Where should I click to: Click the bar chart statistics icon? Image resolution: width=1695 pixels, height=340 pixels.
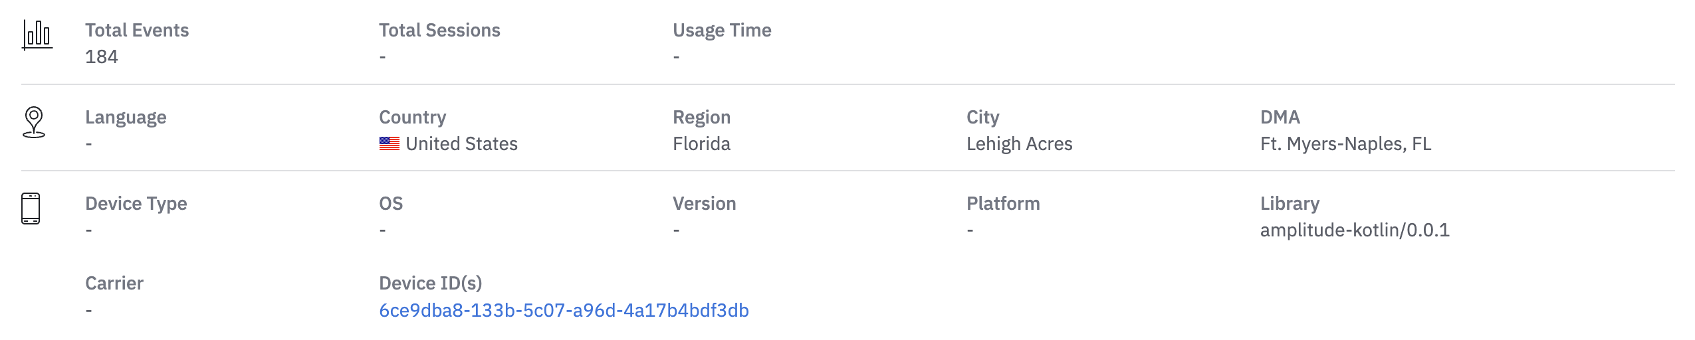37,35
